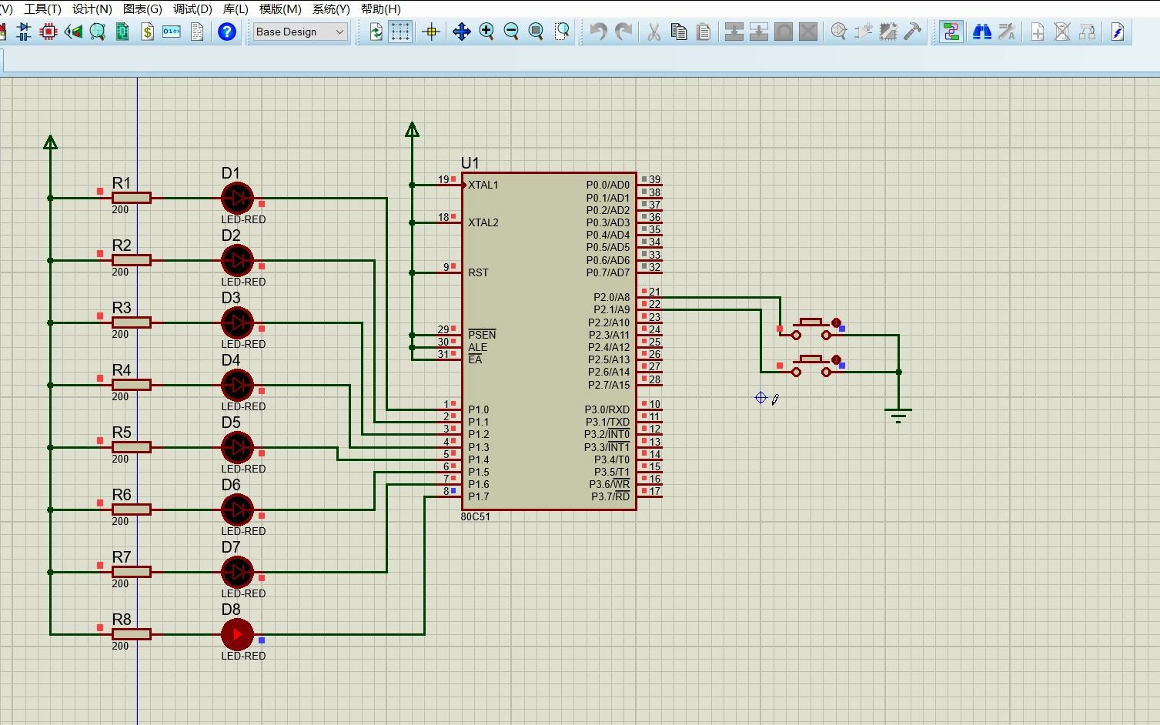Click the blue Help question mark icon

[x=227, y=32]
